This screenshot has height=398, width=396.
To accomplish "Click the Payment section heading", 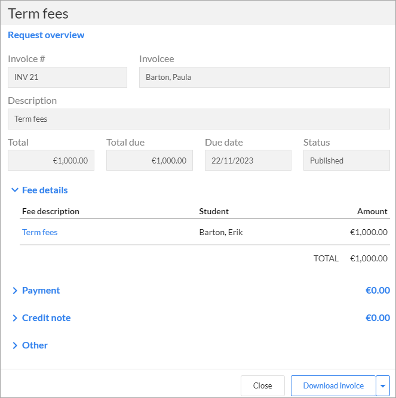I will coord(41,291).
